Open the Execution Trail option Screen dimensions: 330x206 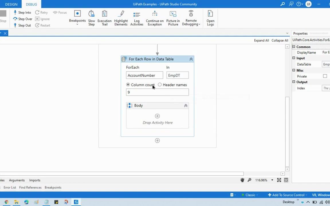(104, 18)
